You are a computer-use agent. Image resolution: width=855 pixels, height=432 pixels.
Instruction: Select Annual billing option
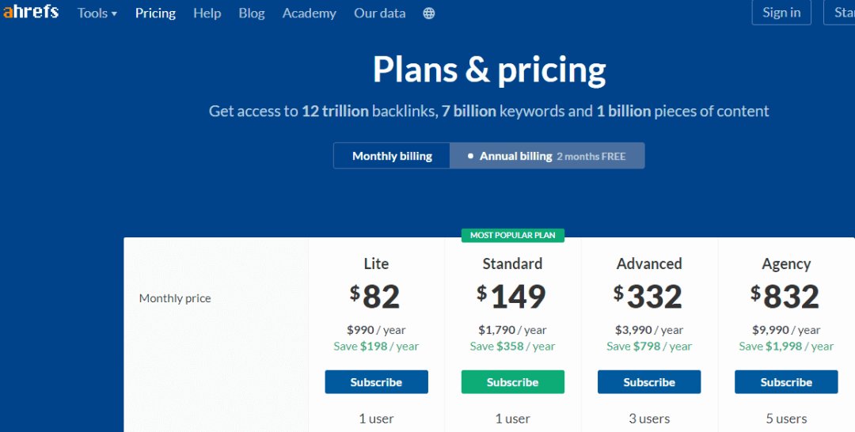(x=547, y=156)
